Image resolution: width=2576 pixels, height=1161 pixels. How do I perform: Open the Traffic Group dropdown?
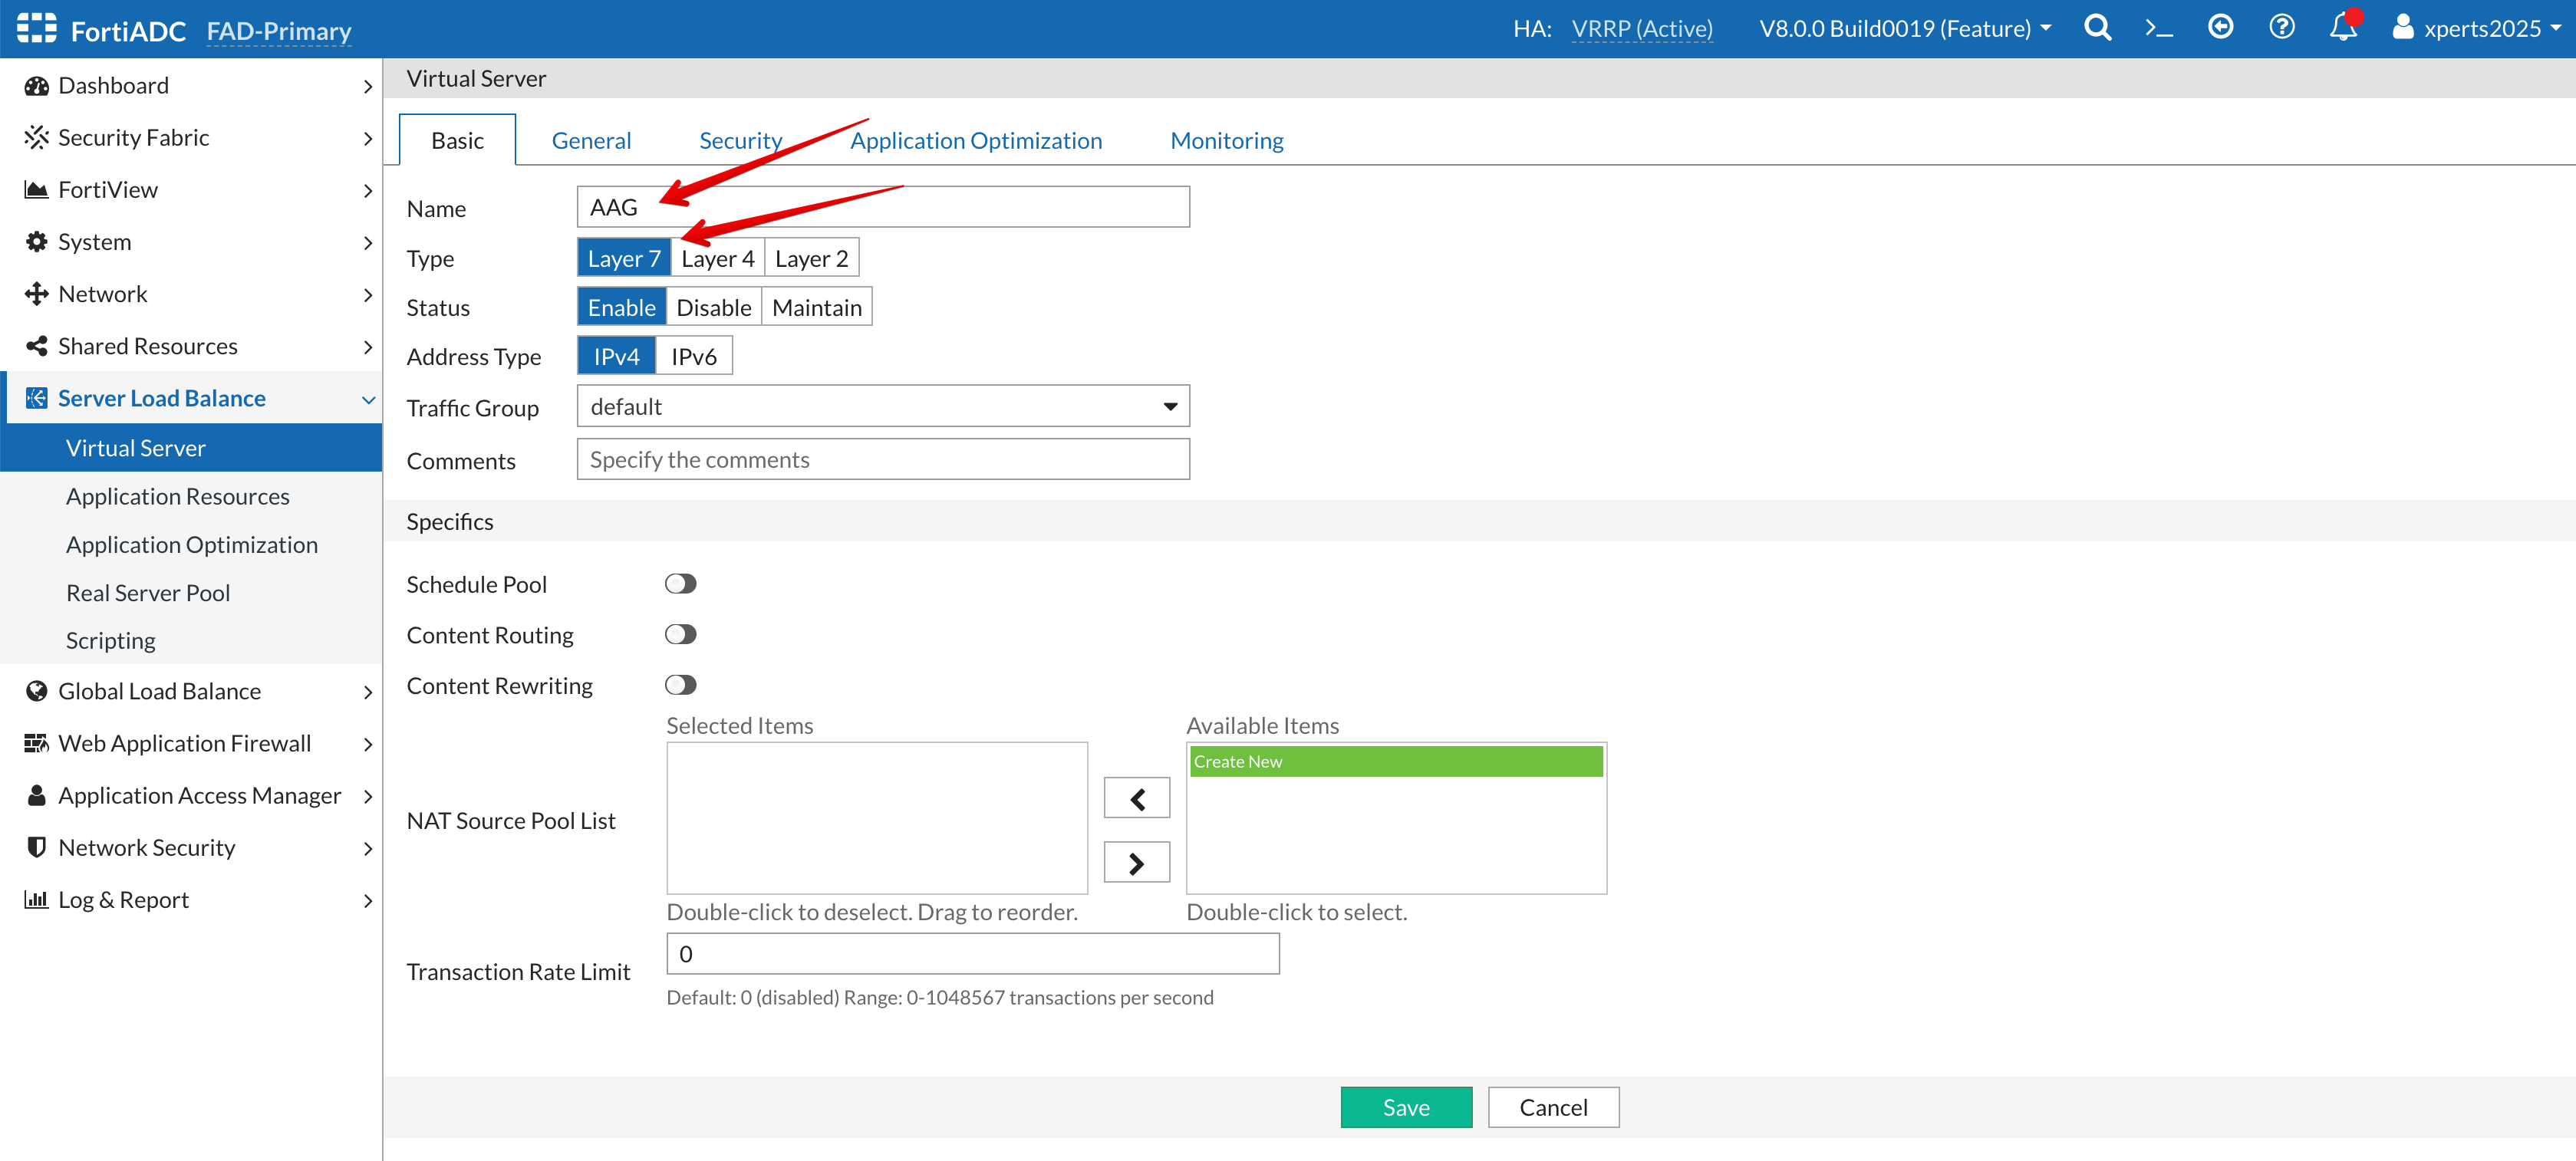[x=882, y=407]
